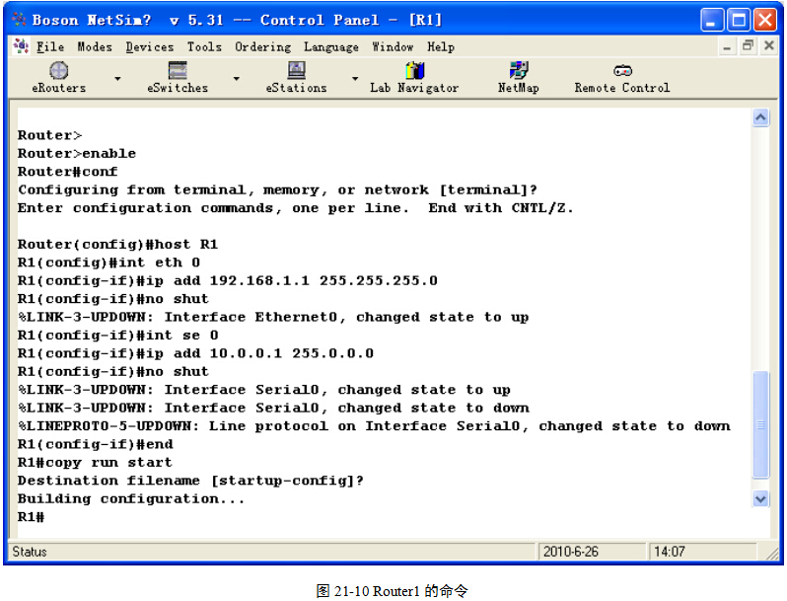Close the inner R1 child window
This screenshot has height=601, width=787.
pyautogui.click(x=769, y=46)
